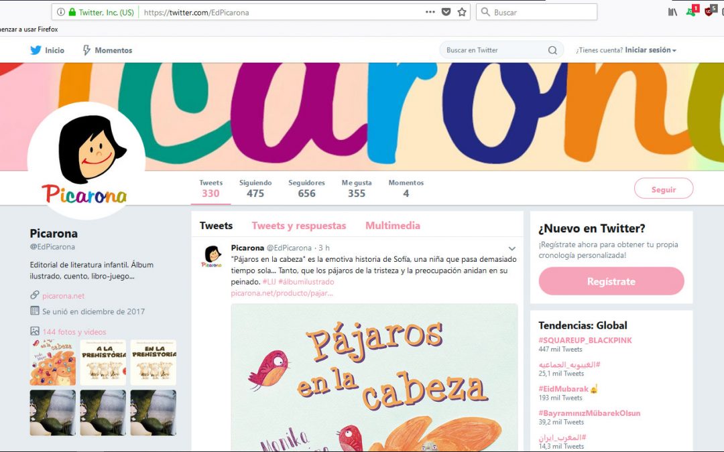
Task: Click trending #BayramınızMübarekOlsun
Action: point(589,413)
